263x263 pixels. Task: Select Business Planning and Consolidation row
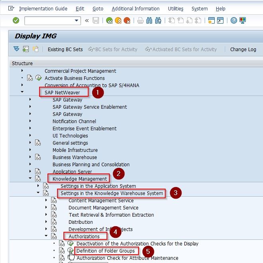[91, 164]
